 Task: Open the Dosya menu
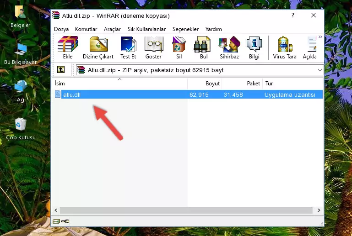point(61,29)
